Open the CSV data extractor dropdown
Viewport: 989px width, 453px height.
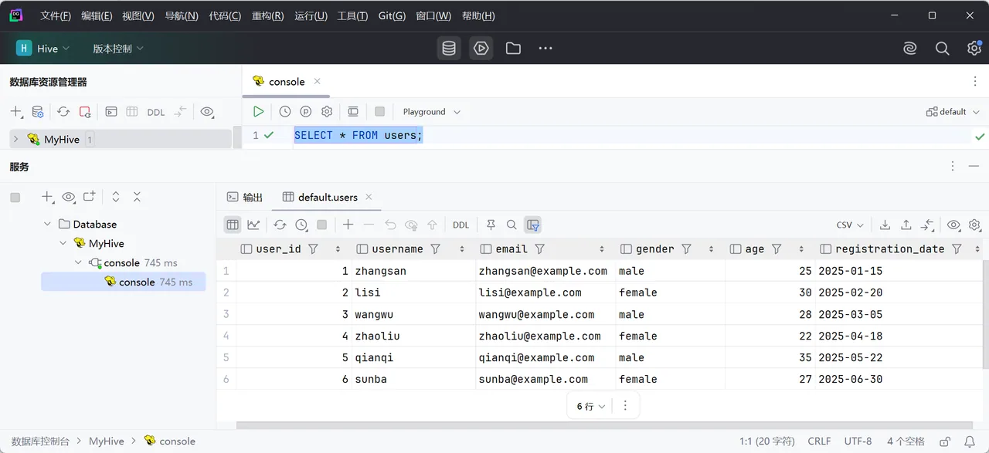[850, 225]
